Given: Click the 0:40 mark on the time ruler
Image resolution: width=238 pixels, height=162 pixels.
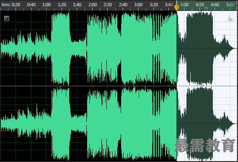Looking at the screenshot, I should pos(31,5).
